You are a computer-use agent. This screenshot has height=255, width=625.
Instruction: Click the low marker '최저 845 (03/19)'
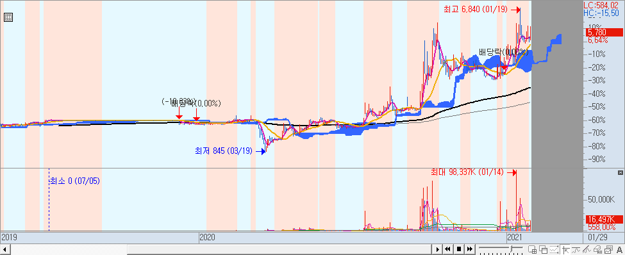pos(224,151)
